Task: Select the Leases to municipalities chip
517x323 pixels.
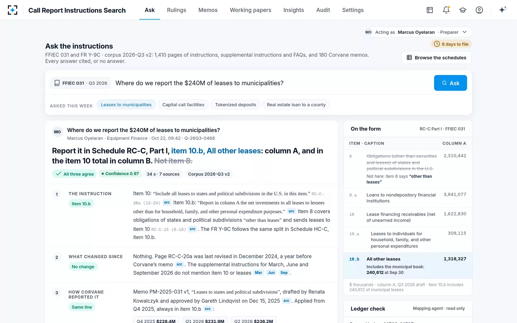Action: click(126, 105)
